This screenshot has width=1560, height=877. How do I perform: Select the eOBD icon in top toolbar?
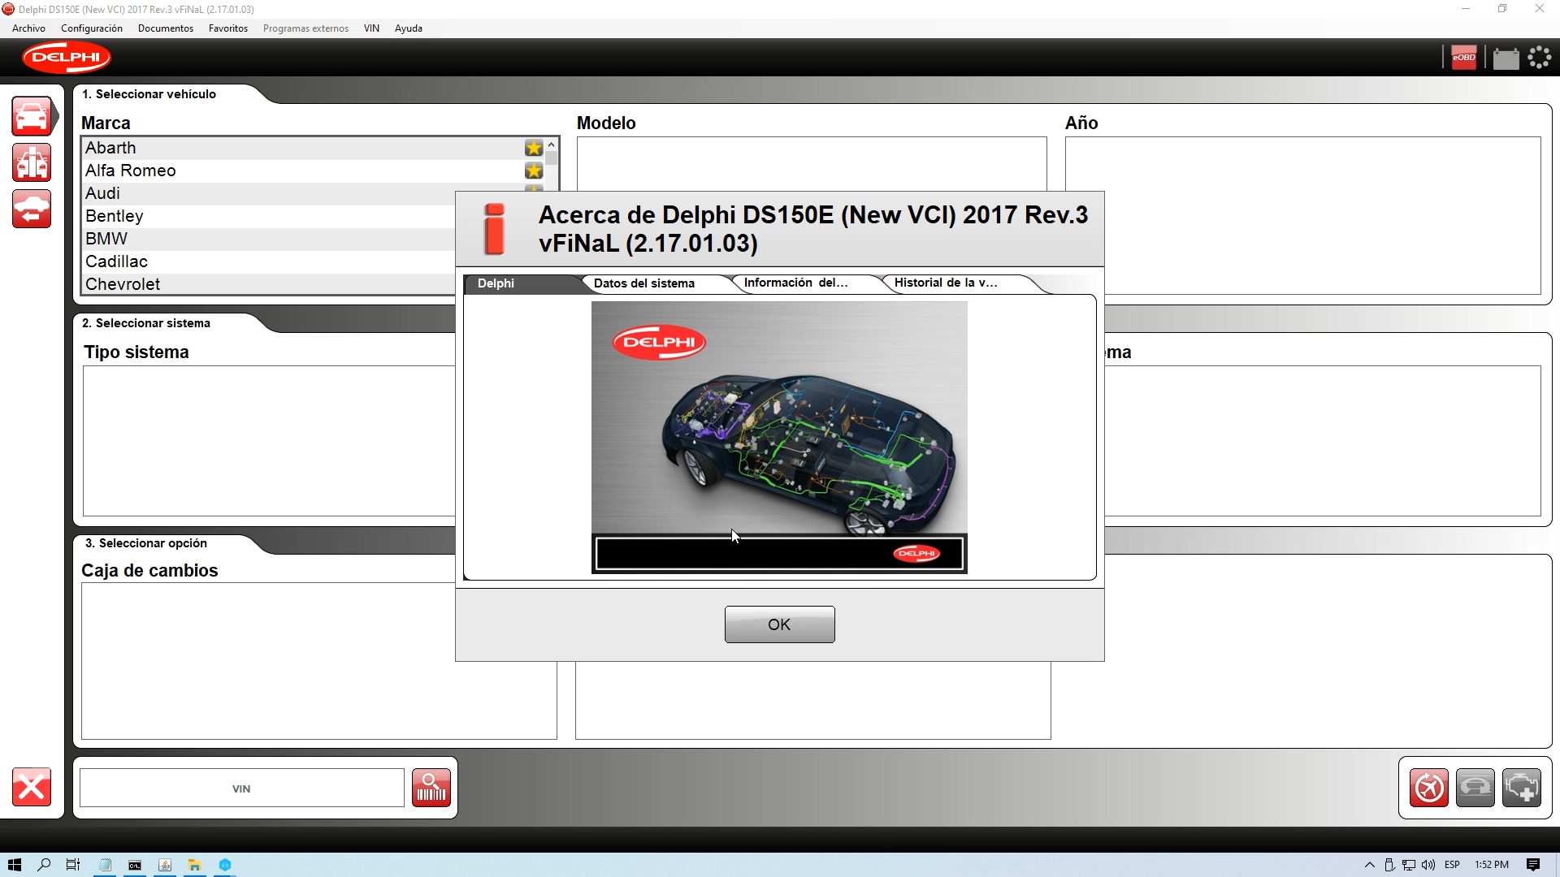pos(1462,58)
